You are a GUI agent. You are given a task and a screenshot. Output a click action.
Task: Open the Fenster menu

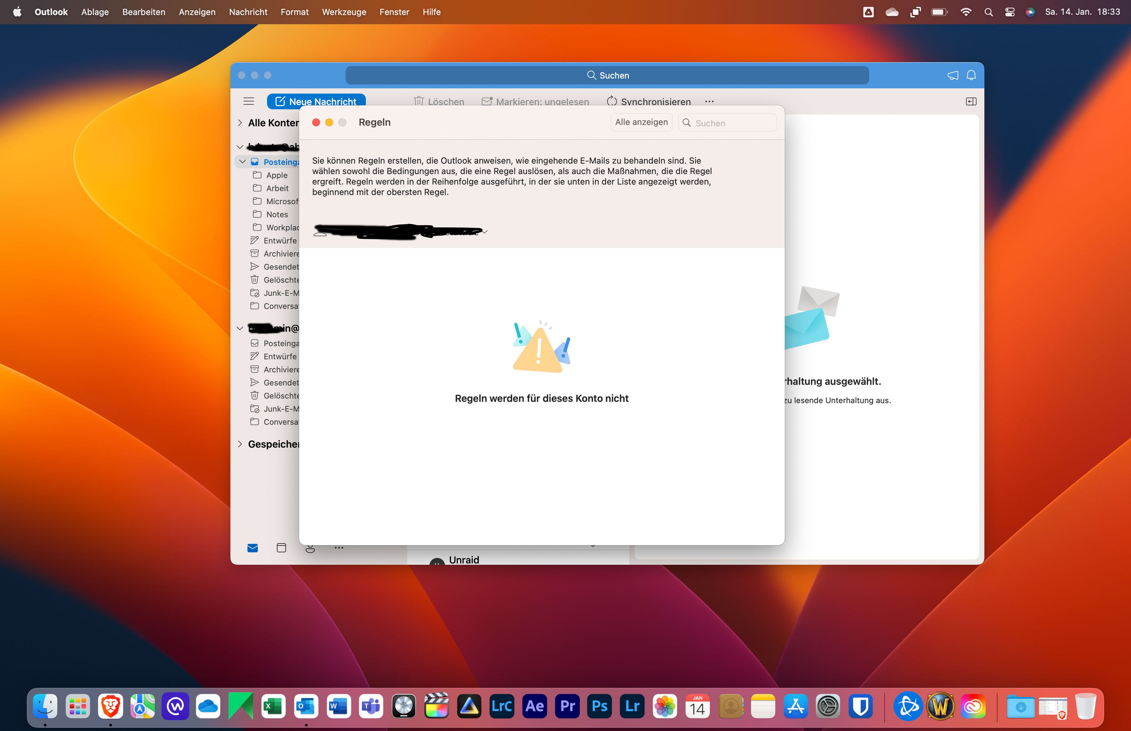394,12
